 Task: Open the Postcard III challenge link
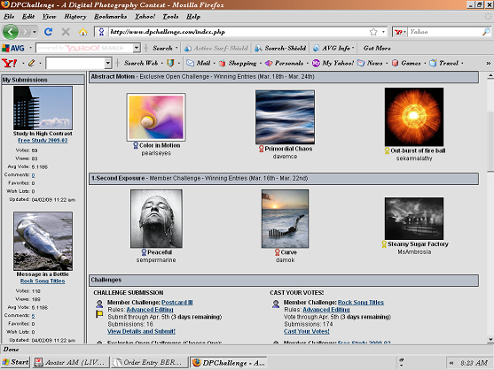tap(177, 302)
